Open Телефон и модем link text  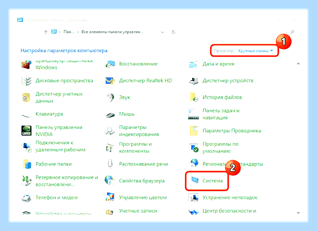(x=57, y=197)
